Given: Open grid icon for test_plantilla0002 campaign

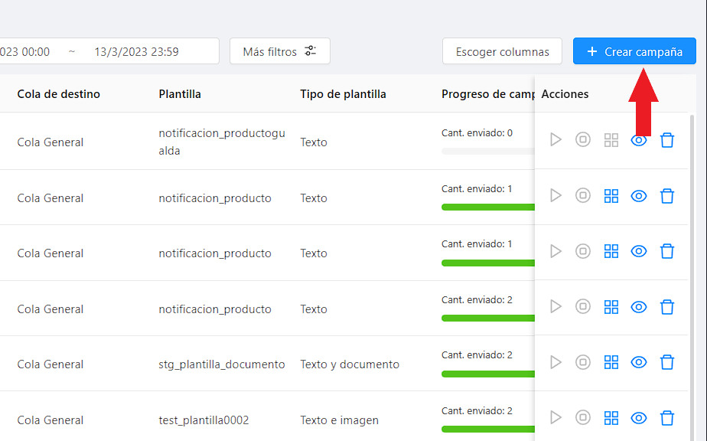Looking at the screenshot, I should [x=611, y=418].
